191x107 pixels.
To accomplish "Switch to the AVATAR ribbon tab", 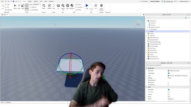I will tap(36, 1).
